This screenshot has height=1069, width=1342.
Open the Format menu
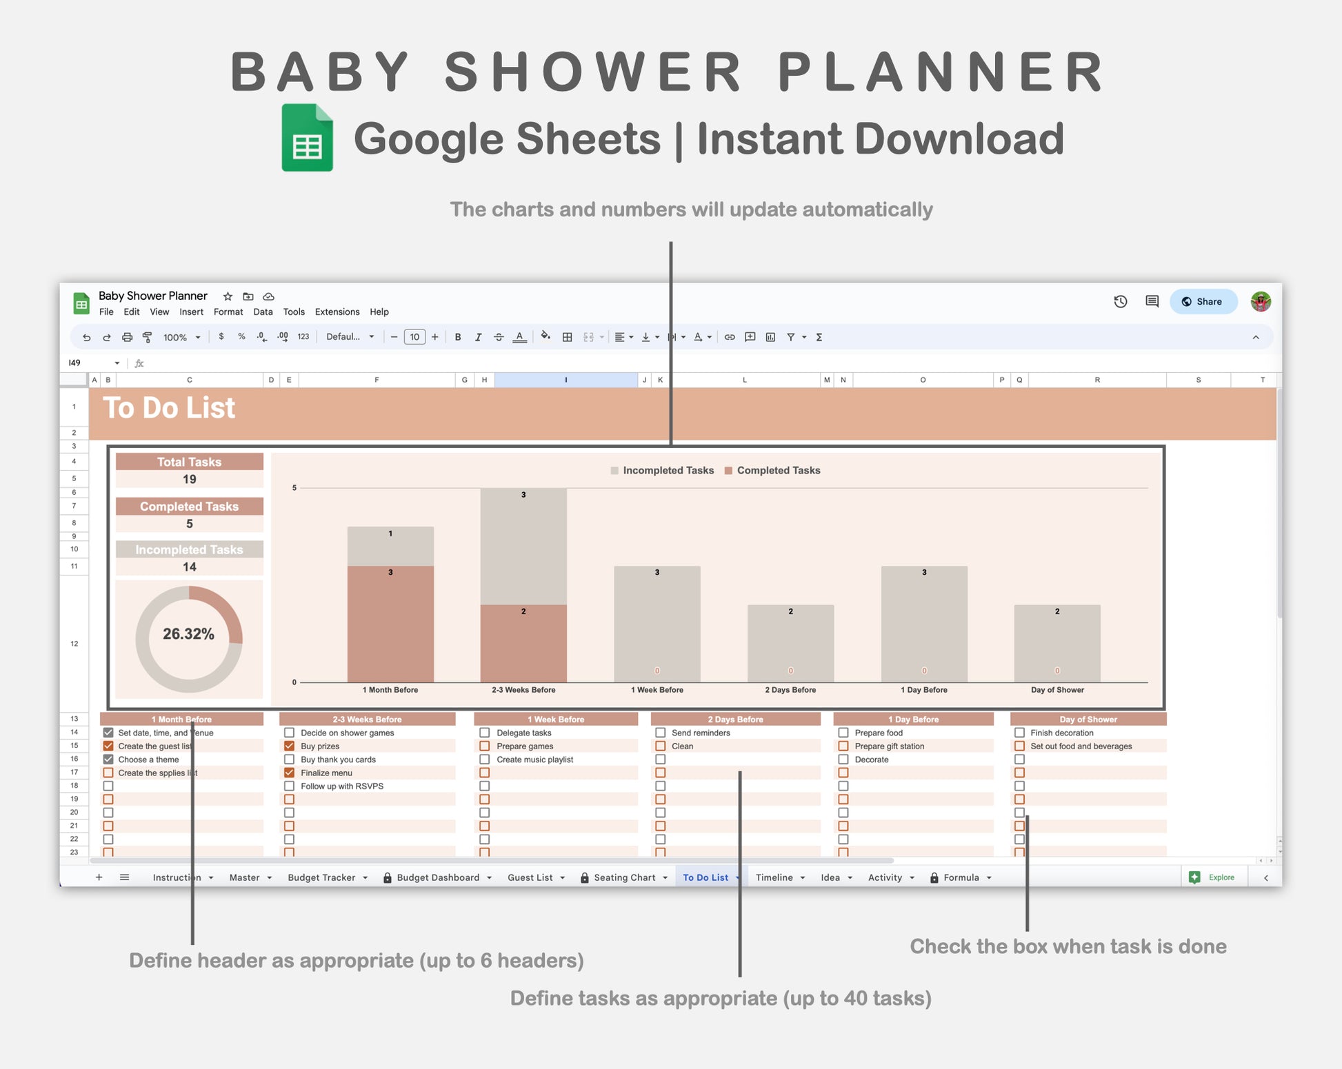tap(228, 312)
